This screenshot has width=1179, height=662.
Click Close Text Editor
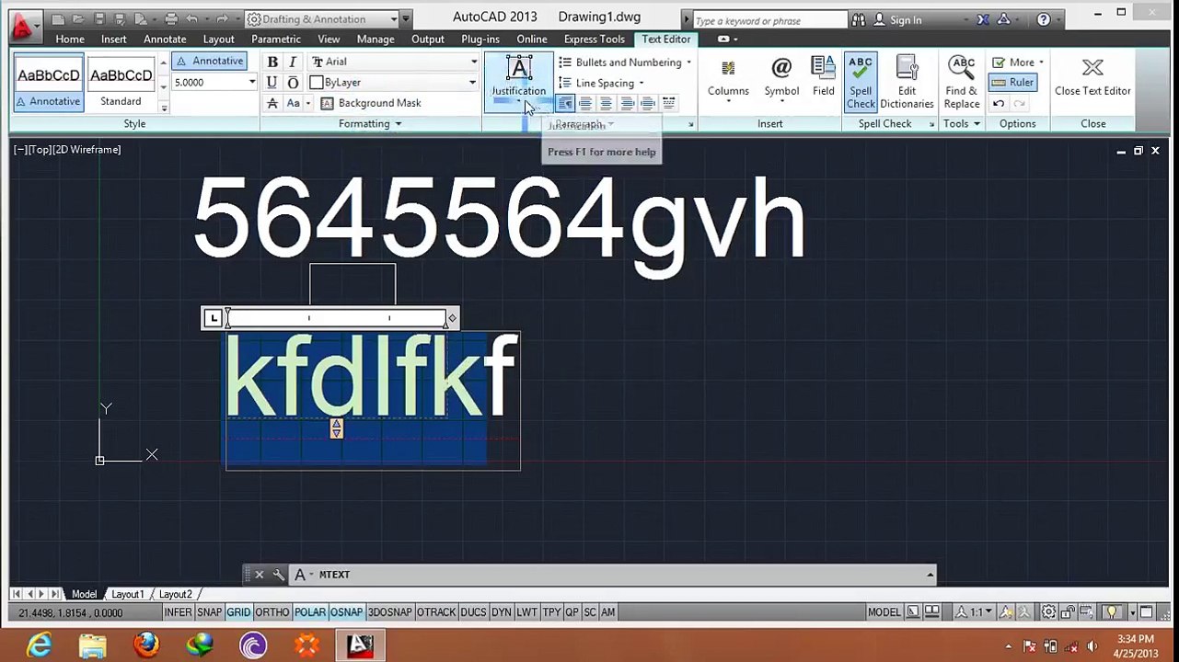[1092, 76]
